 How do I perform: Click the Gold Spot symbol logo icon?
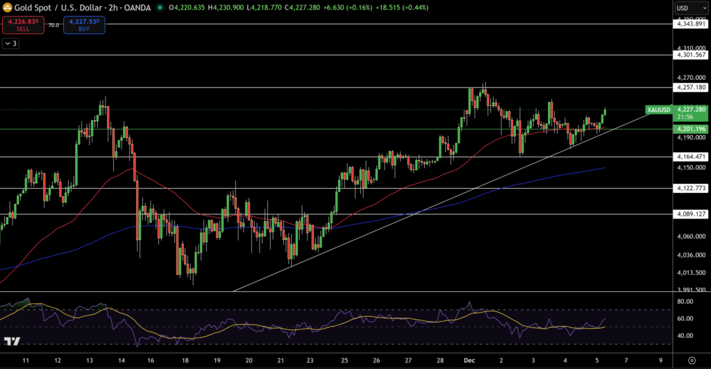7,8
